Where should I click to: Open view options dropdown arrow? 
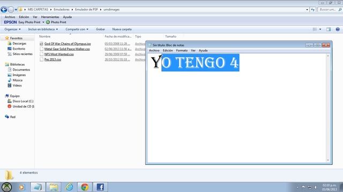point(320,29)
